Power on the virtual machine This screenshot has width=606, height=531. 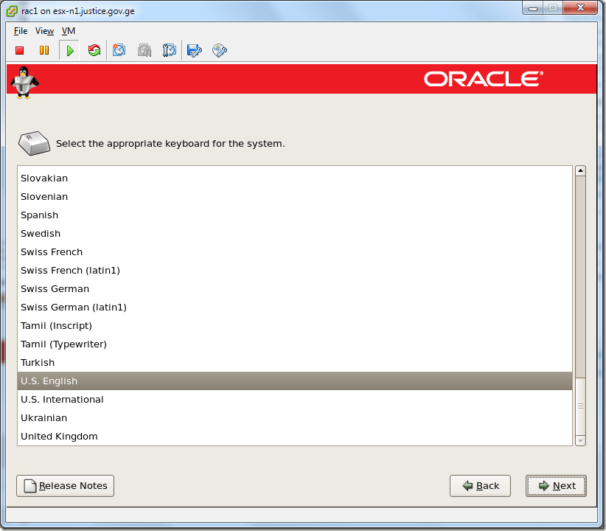coord(69,50)
